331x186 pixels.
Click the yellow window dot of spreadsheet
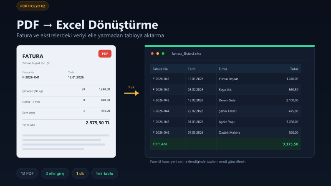158,53
